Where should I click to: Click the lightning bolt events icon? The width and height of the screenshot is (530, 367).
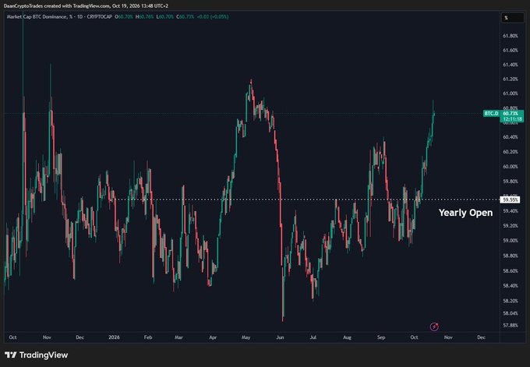tap(434, 326)
